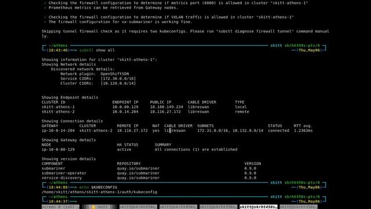
Task: Click cluster ID skitt-athens-1 in Endpoint details
Action: point(58,107)
